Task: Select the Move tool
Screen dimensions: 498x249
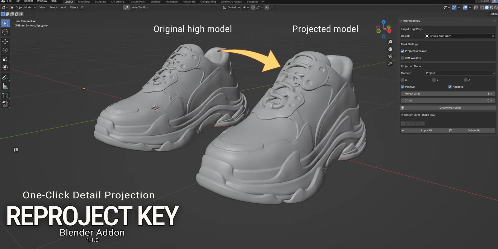Action: (x=5, y=41)
